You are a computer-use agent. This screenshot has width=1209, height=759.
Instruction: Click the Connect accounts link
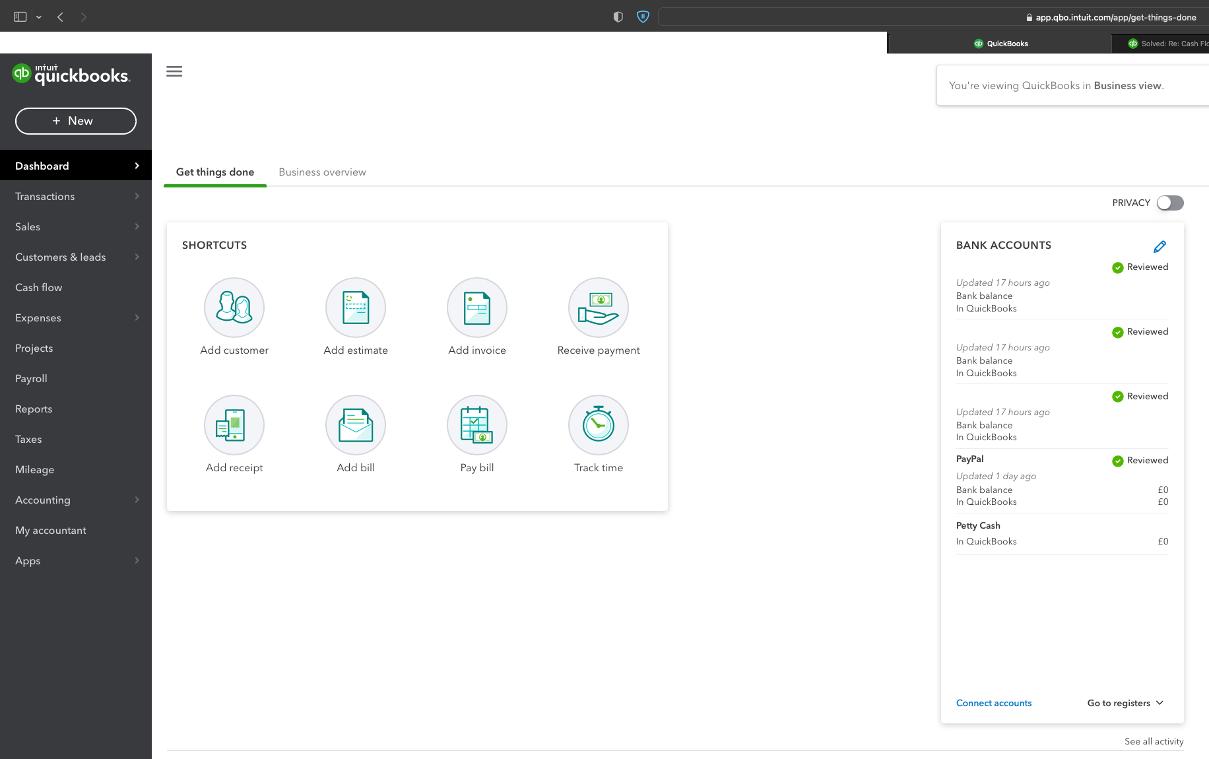tap(994, 703)
